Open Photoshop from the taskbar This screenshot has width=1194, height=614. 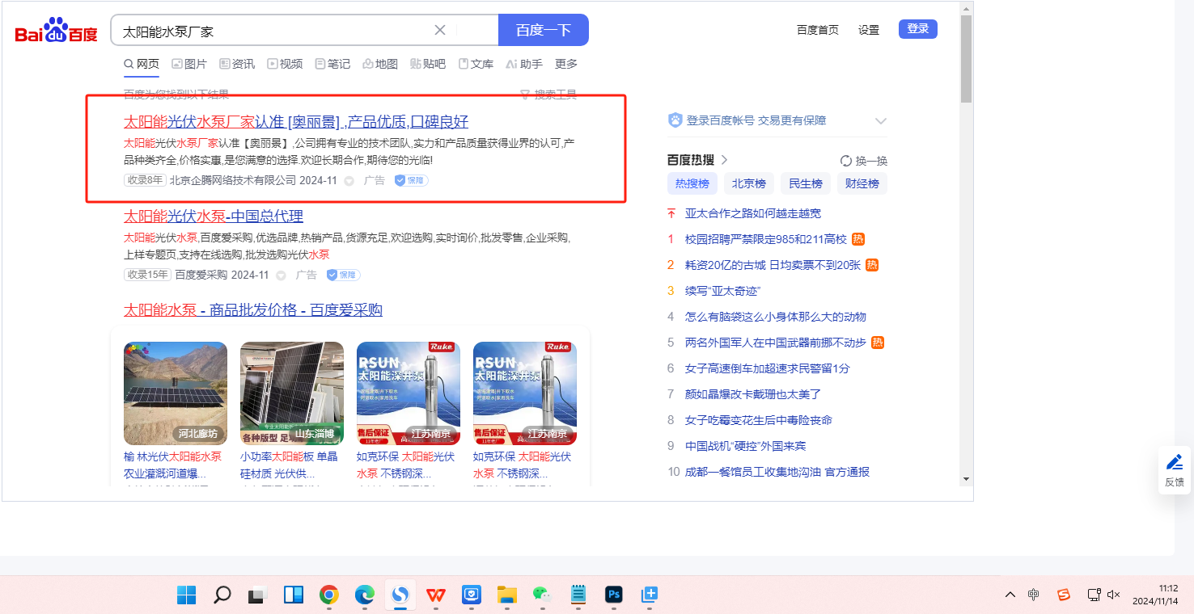(613, 595)
